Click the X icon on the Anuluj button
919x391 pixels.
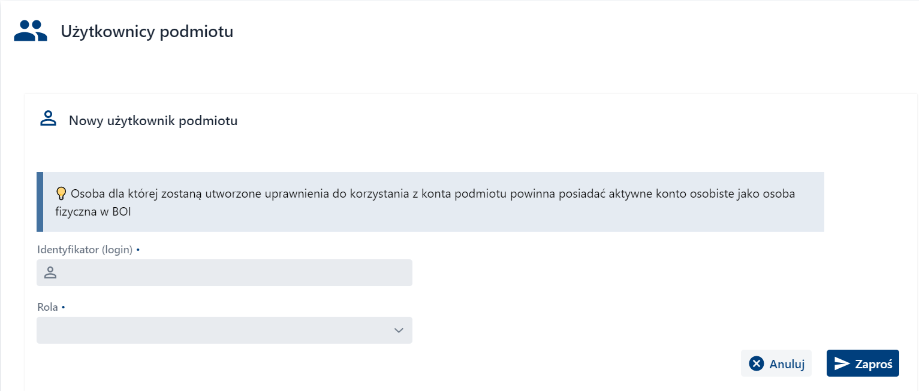[756, 363]
